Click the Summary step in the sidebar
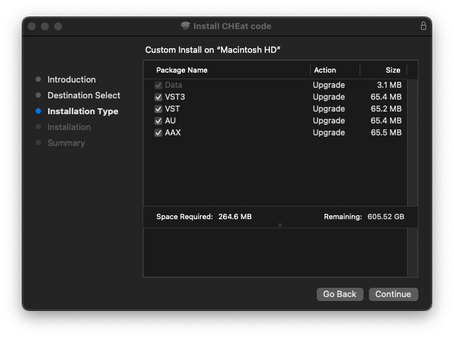The width and height of the screenshot is (454, 338). coord(66,143)
